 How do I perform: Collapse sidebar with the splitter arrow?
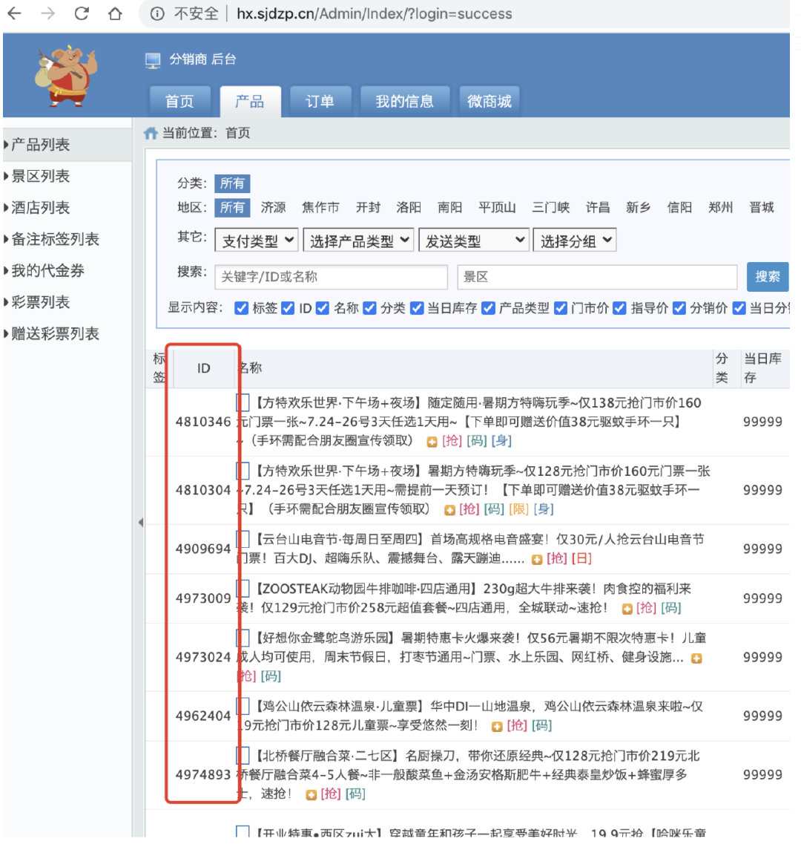(x=140, y=523)
